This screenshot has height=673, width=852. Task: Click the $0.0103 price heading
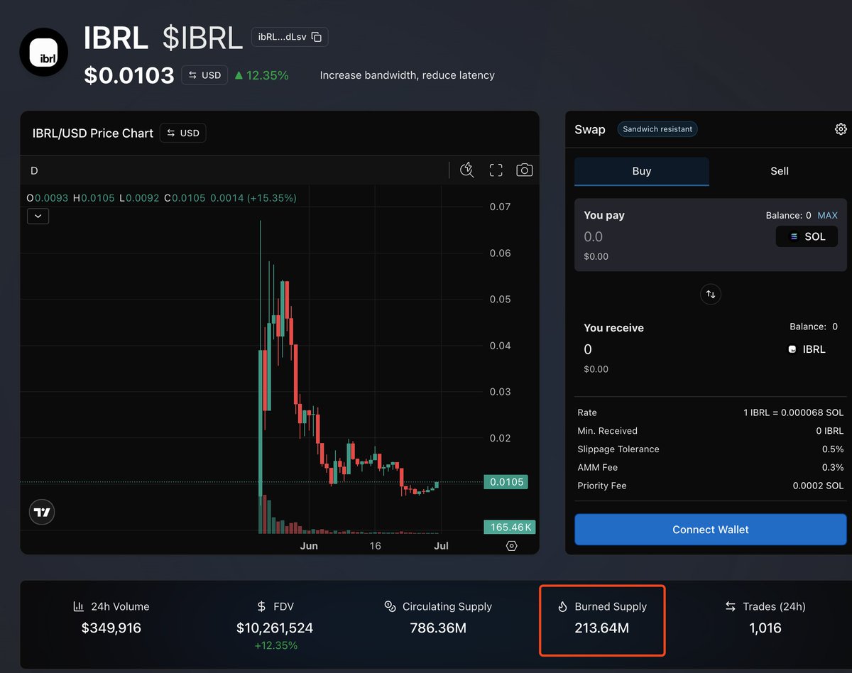tap(129, 75)
